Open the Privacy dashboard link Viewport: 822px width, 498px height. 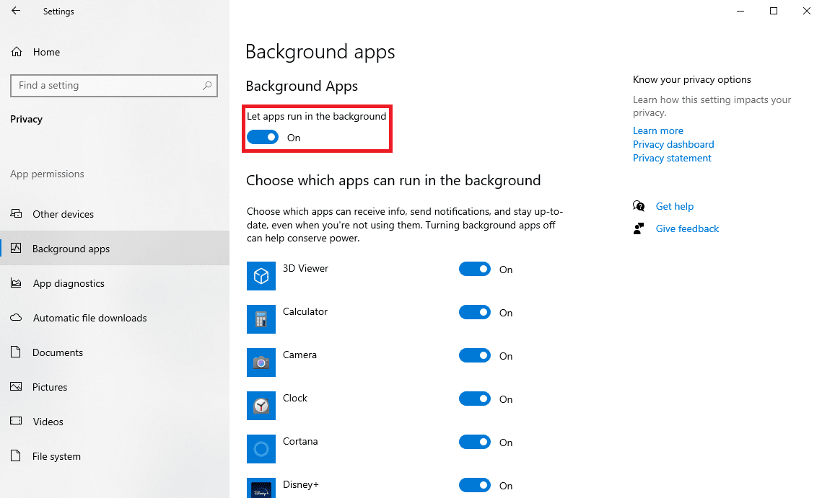click(673, 144)
